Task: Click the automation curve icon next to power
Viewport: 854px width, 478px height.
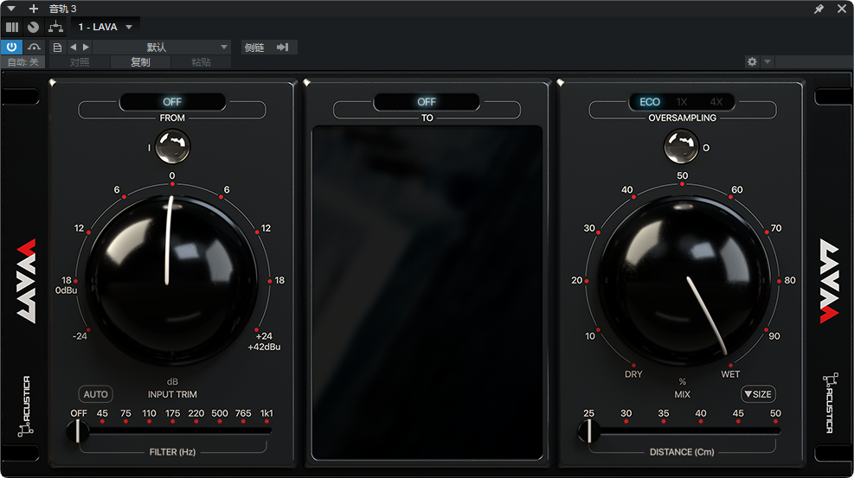Action: [x=34, y=47]
